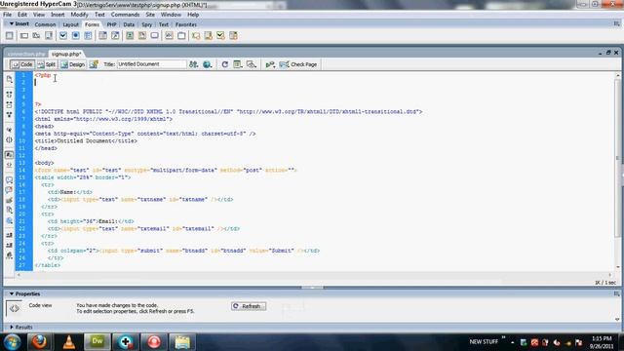
Task: Insert an Image Field form element
Action: click(130, 36)
